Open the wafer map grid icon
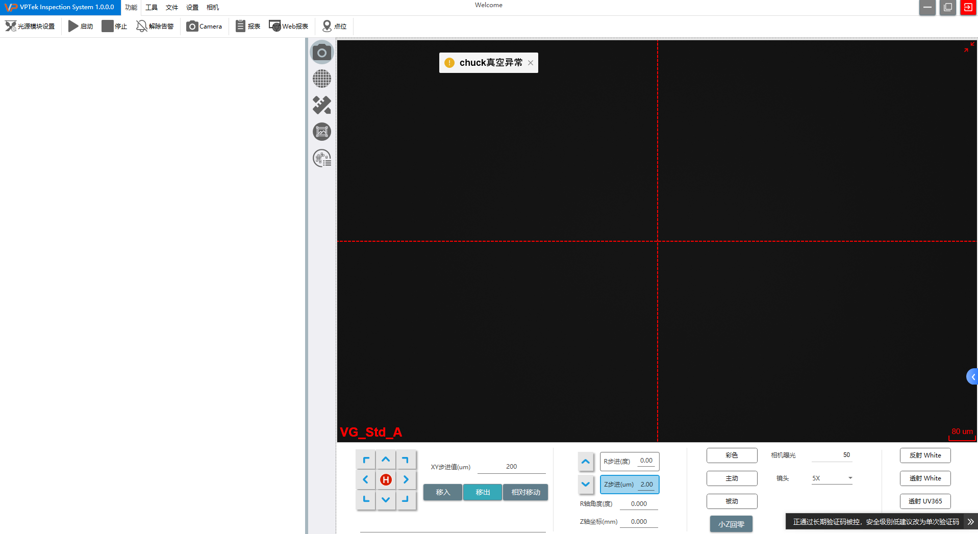This screenshot has height=534, width=978. pyautogui.click(x=321, y=79)
